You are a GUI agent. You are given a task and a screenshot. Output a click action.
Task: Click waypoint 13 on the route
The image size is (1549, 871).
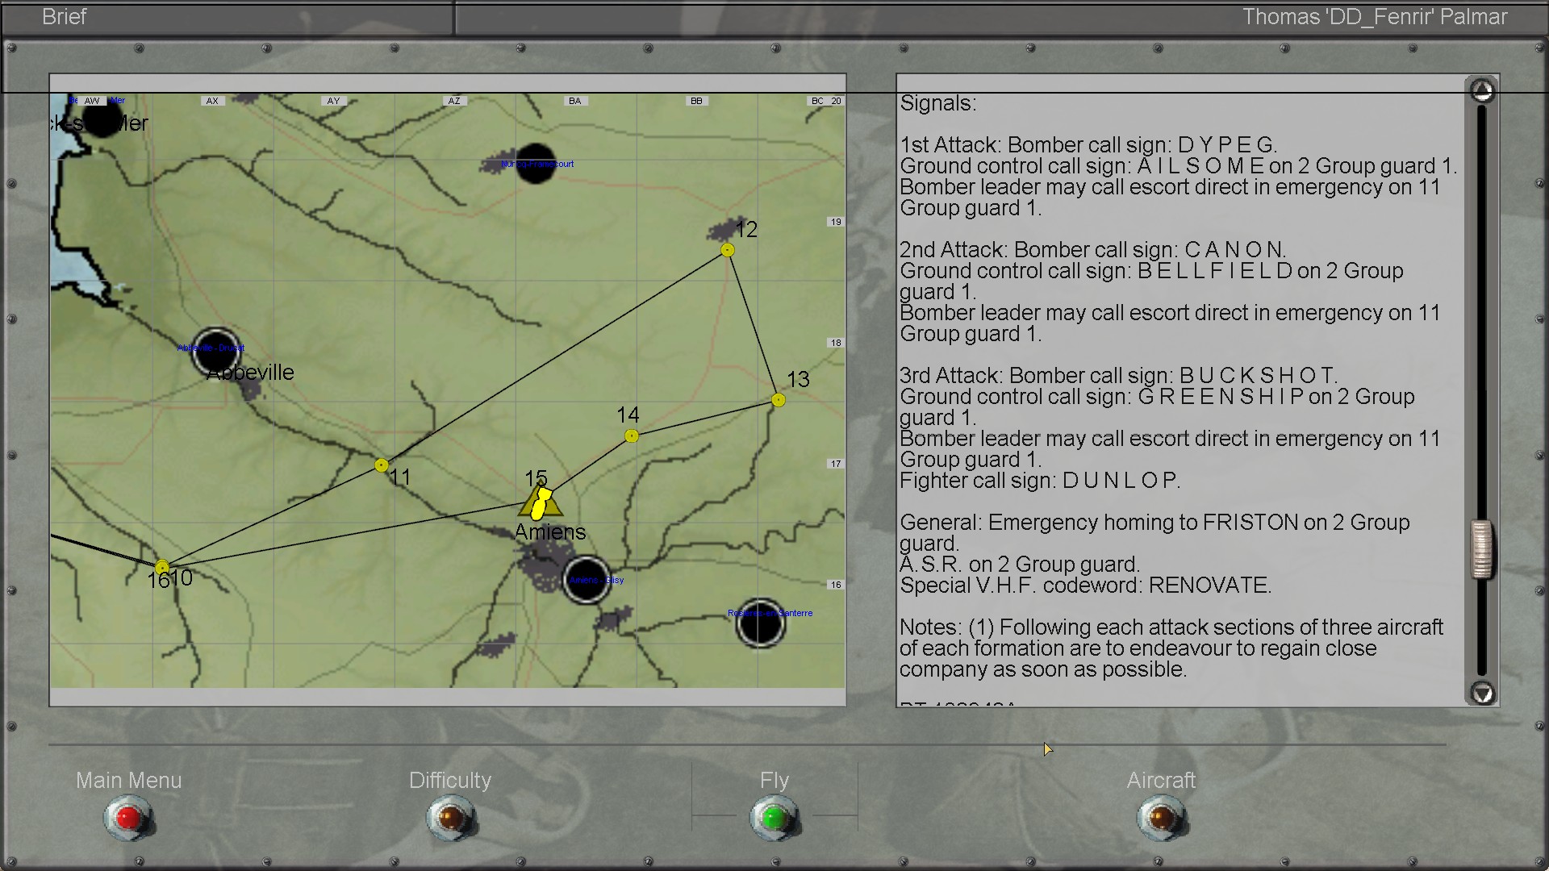tap(779, 400)
